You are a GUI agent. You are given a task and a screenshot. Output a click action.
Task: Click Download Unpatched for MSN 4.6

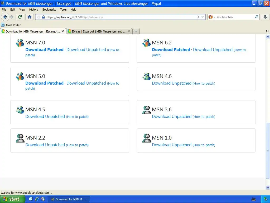coord(172,83)
